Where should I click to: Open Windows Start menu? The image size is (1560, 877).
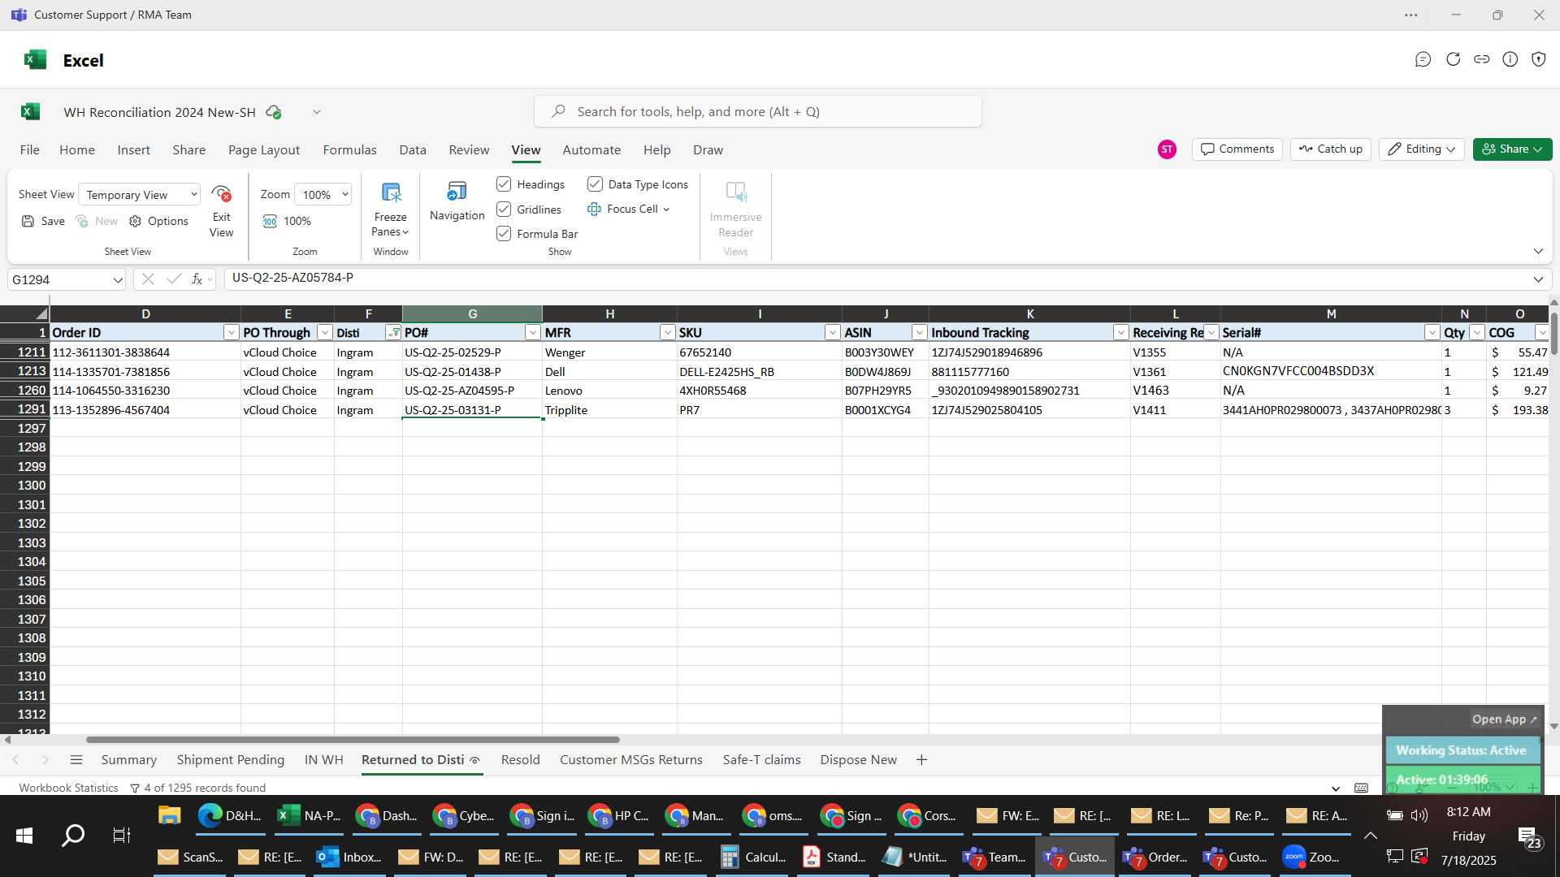click(24, 836)
